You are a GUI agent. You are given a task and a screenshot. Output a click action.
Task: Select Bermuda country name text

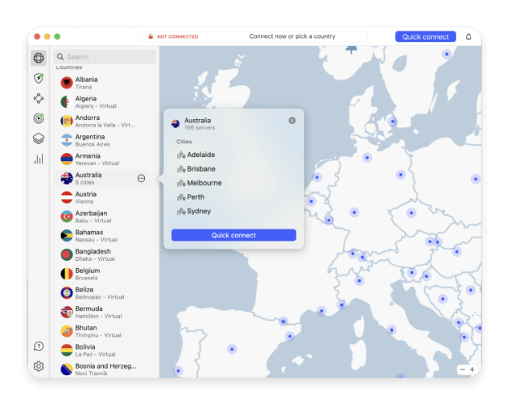point(89,309)
